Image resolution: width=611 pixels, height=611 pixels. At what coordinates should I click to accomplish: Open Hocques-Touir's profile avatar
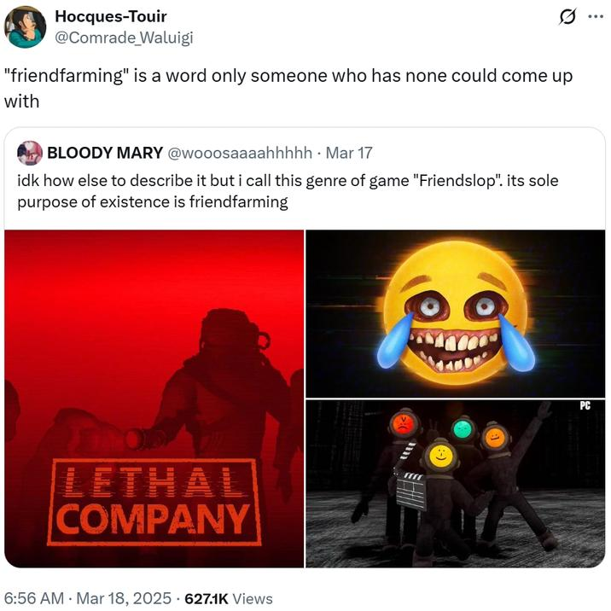click(26, 27)
